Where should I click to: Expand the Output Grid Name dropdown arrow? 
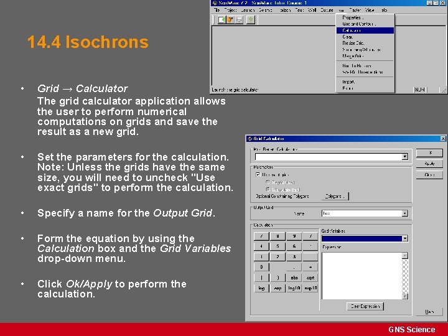405,213
